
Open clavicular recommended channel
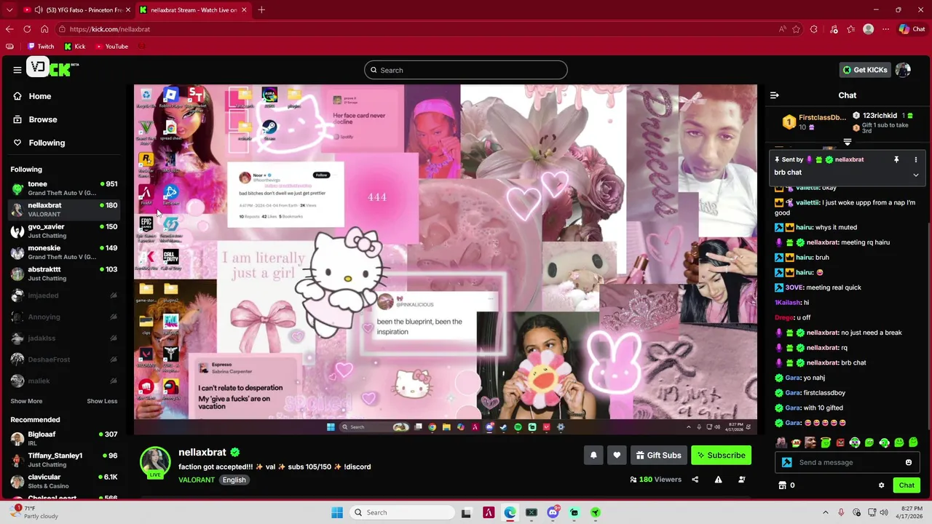coord(64,481)
